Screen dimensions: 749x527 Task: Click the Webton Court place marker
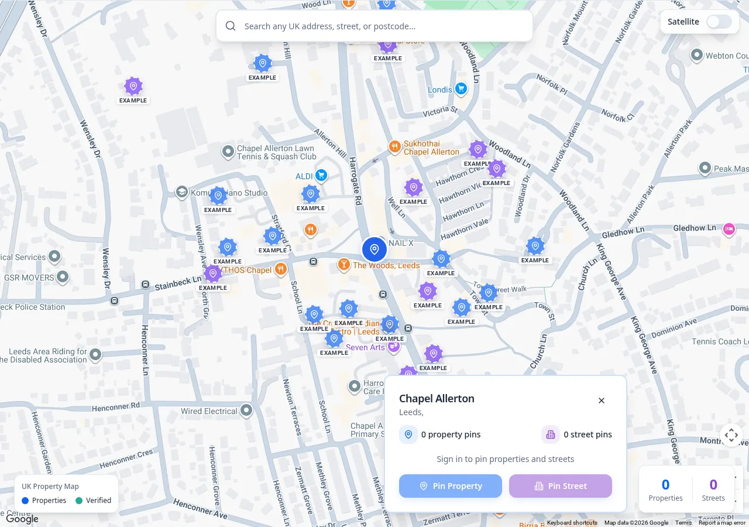[697, 56]
